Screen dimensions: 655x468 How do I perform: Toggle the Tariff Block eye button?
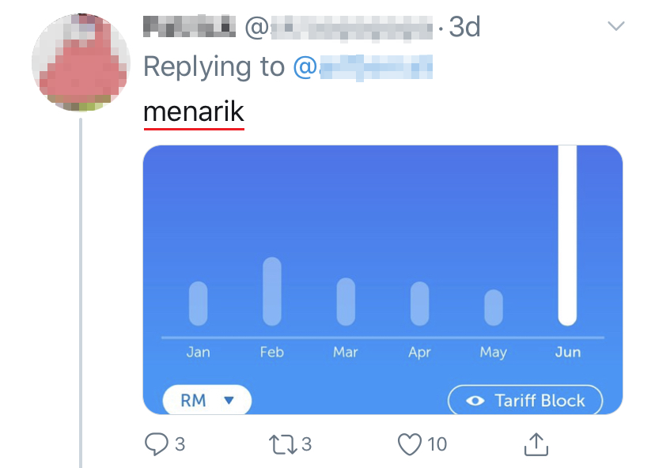525,400
